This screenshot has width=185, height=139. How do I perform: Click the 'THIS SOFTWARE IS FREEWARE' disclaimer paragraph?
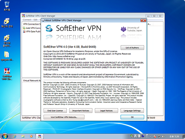(93, 66)
